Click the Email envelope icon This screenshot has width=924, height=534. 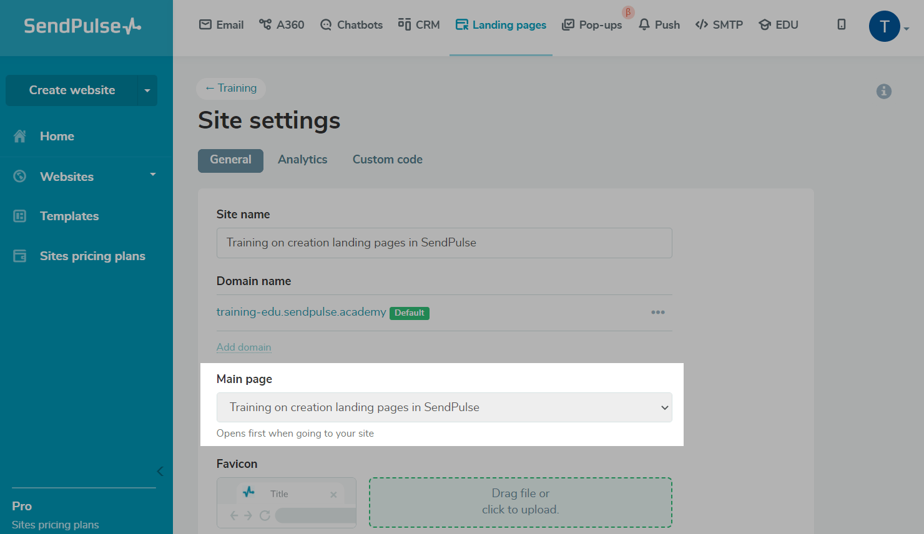coord(205,24)
